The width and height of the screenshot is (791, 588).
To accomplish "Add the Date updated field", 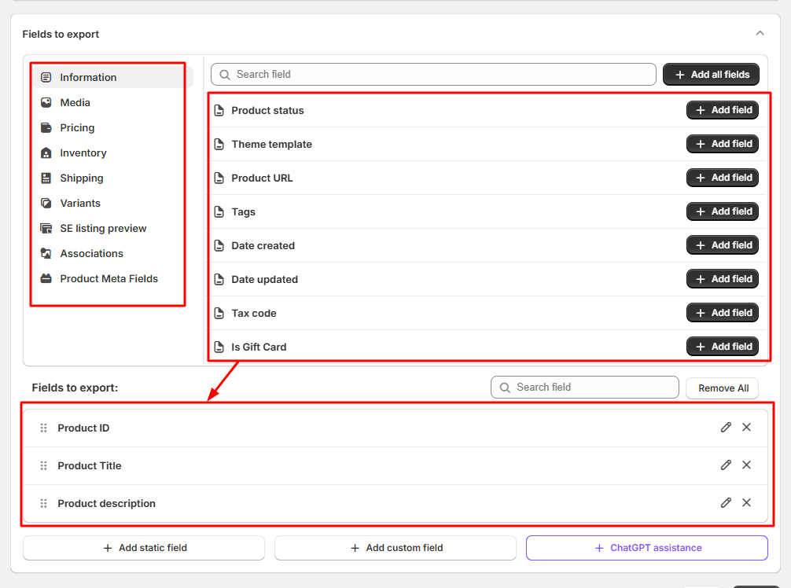I will click(723, 279).
